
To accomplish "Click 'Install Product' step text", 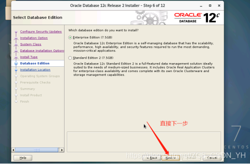I will [31, 95].
